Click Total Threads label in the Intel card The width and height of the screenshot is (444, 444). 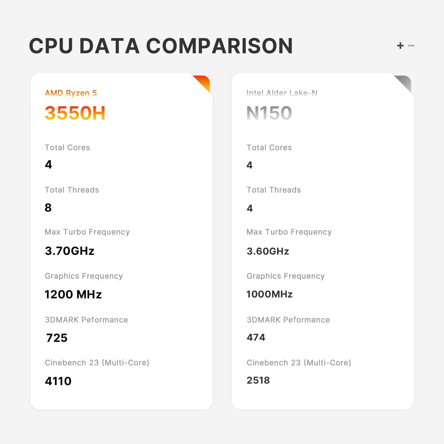(x=274, y=190)
